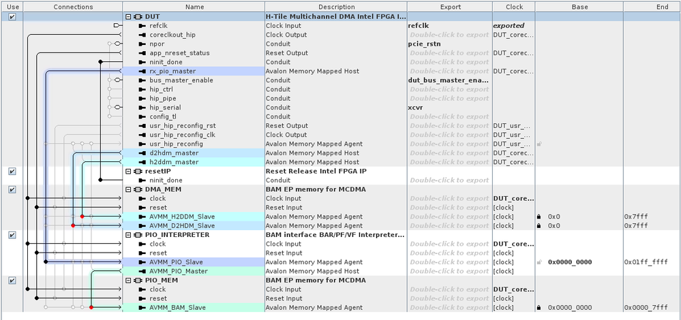Click 'Double-click to export' for hip_ctrl
Screen dimensions: 681x320
449,89
